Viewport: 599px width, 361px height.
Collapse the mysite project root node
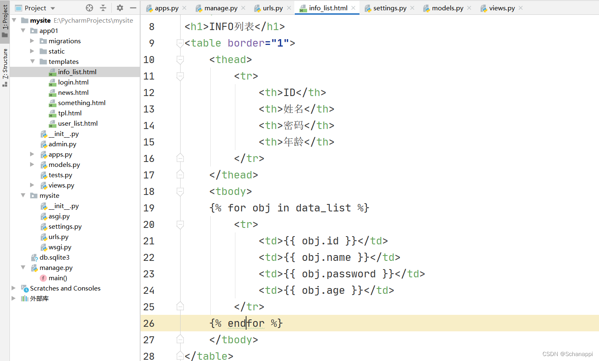(14, 20)
